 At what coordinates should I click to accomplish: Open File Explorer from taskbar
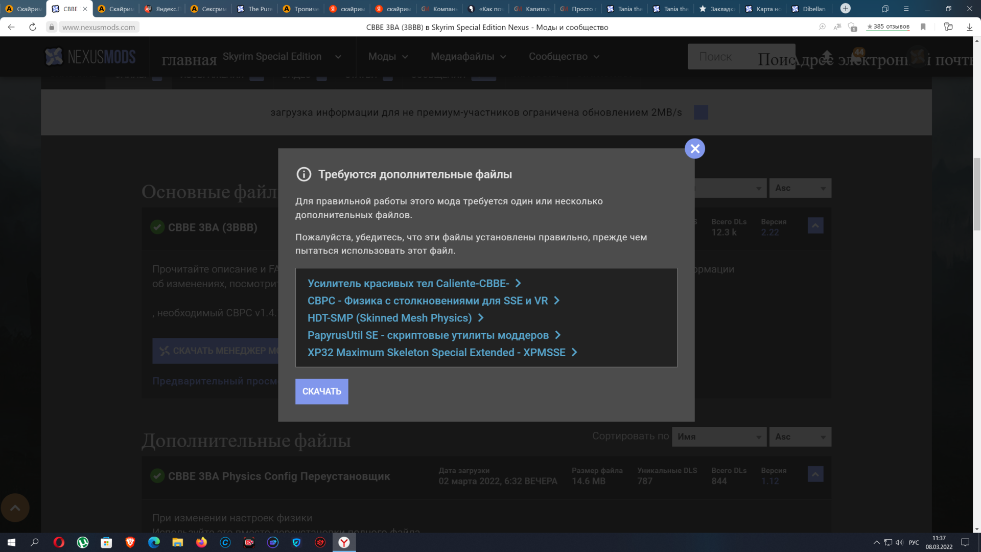177,542
